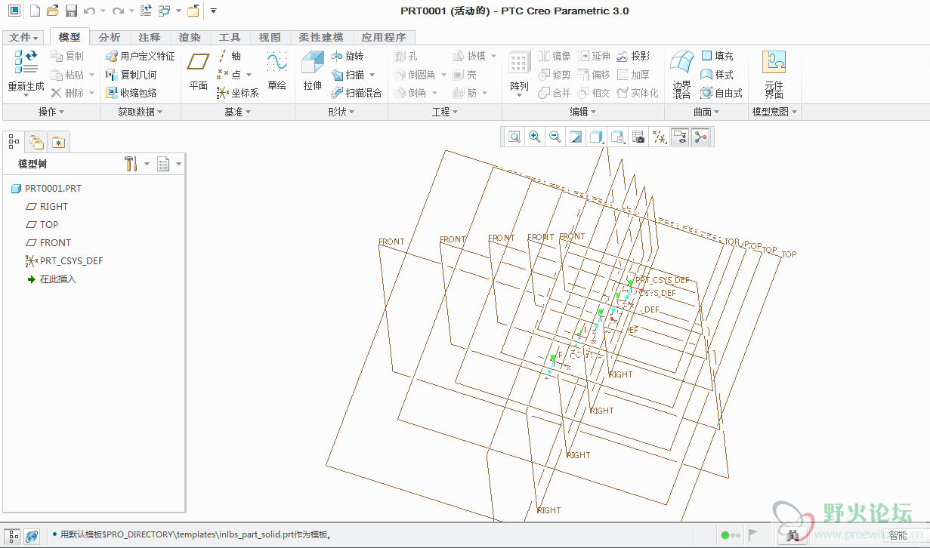Click the 样式 style surface tool
The image size is (930, 548).
click(x=717, y=75)
